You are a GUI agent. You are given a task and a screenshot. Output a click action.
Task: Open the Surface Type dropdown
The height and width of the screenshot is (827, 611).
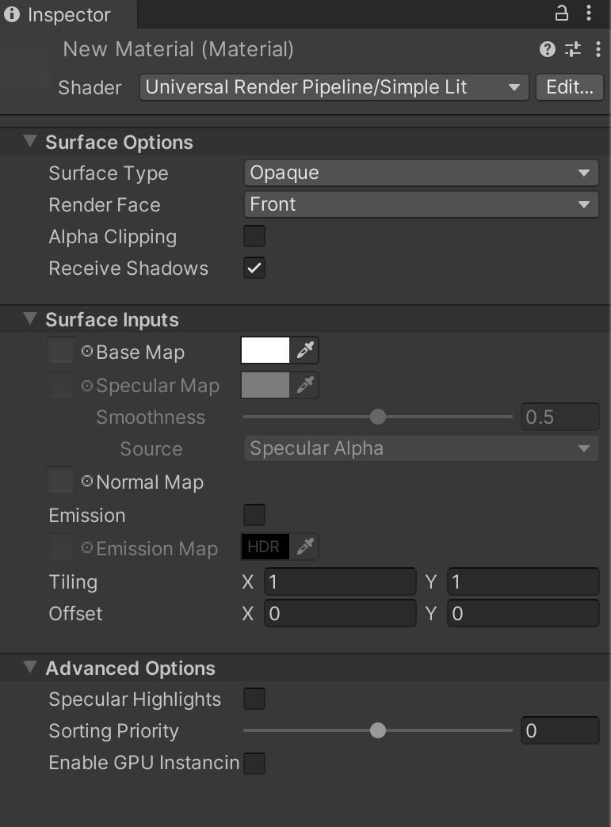point(420,173)
